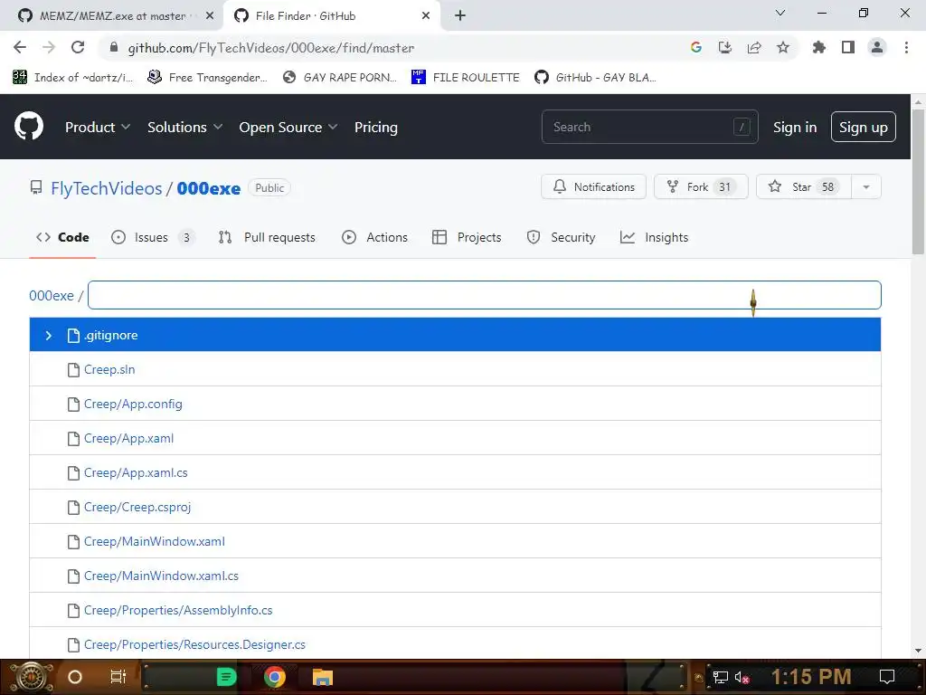Open the Projects tab

(467, 237)
